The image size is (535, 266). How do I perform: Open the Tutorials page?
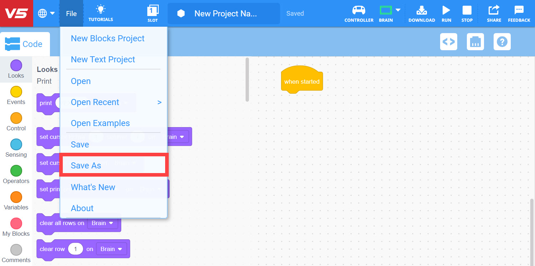[101, 13]
